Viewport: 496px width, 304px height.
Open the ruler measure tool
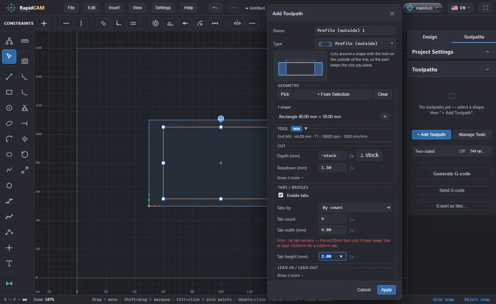point(25,41)
